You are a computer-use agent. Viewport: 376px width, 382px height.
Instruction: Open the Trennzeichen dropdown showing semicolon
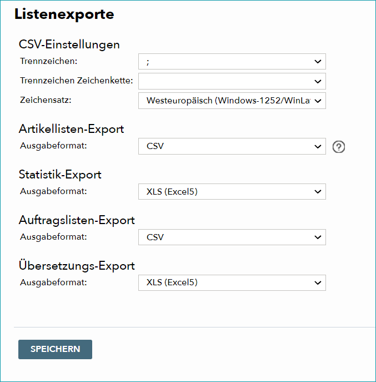click(232, 61)
